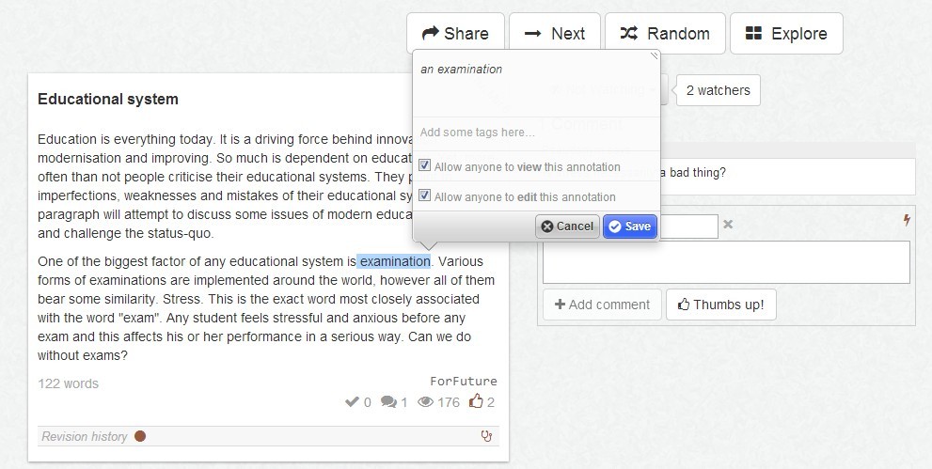Click the stethoscope icon in revision bar
Screen dimensions: 932x469
(486, 436)
